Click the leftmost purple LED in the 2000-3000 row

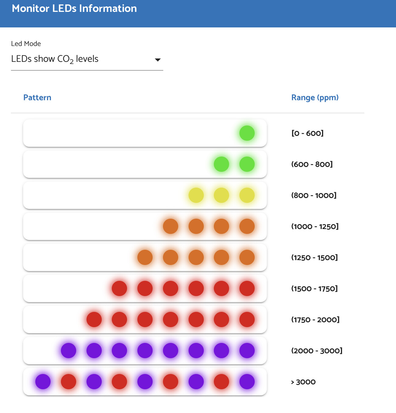pos(69,351)
